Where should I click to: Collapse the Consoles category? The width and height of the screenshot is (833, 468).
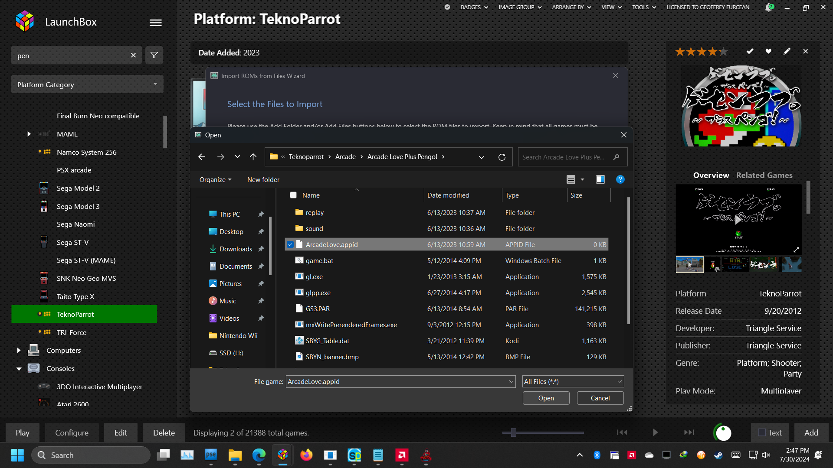point(19,368)
